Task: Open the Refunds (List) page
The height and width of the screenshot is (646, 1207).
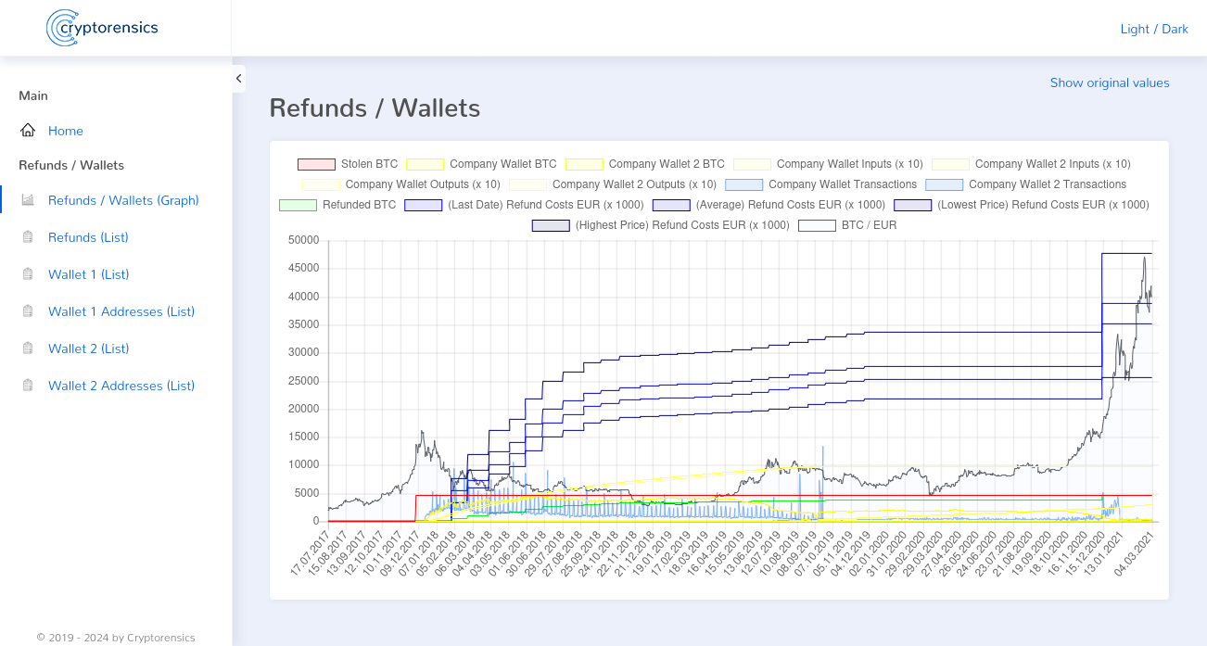Action: [88, 237]
